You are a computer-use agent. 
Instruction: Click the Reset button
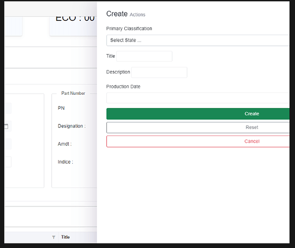(x=198, y=127)
